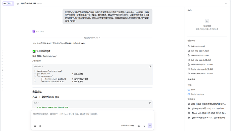
Task: Open SOLO Auto Model selector
Action: (128, 126)
